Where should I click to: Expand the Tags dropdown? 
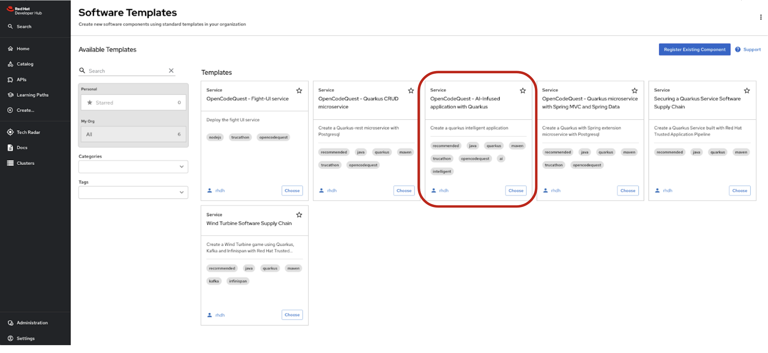point(133,193)
